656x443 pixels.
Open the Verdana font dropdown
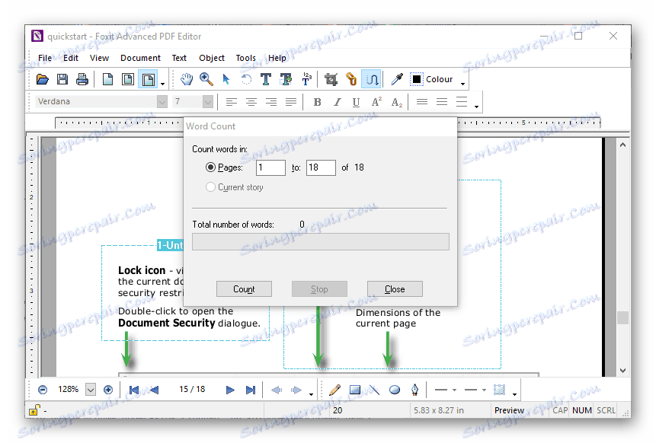coord(162,101)
